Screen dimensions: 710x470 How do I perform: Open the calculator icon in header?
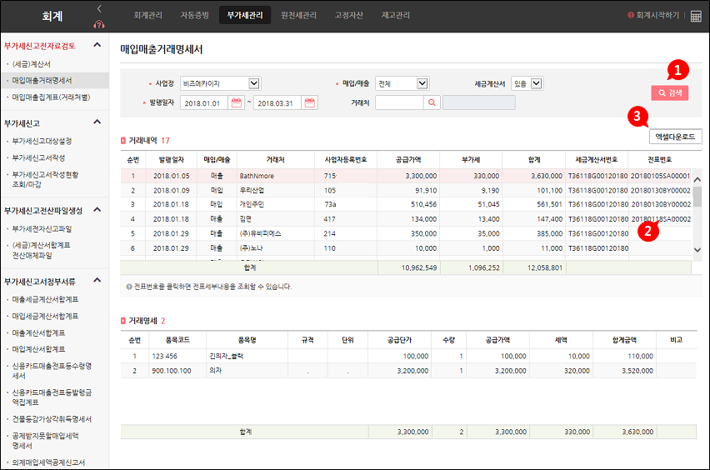(x=696, y=17)
